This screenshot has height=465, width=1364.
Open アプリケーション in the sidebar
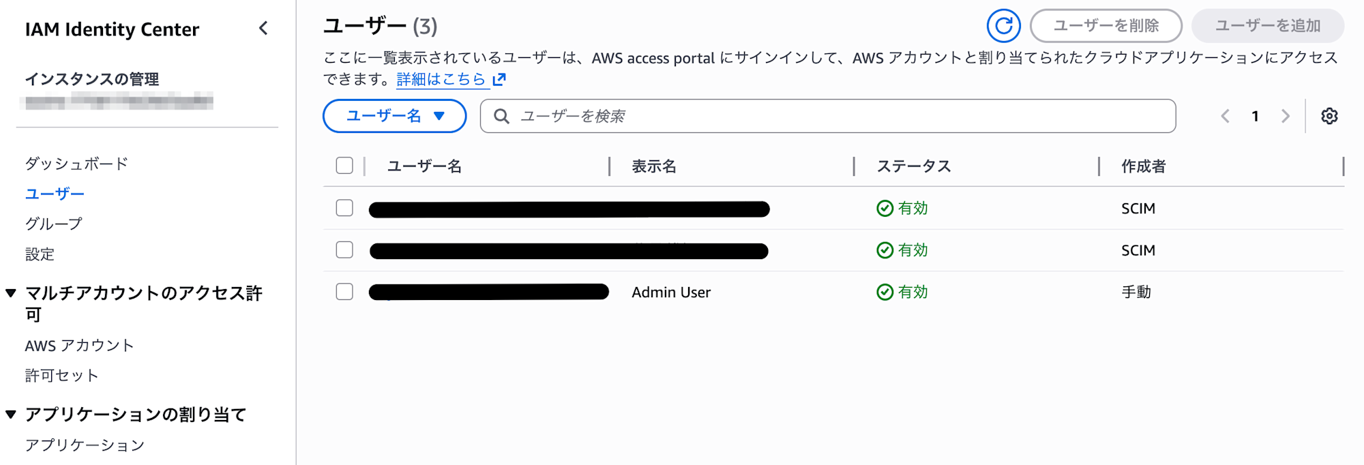point(85,445)
